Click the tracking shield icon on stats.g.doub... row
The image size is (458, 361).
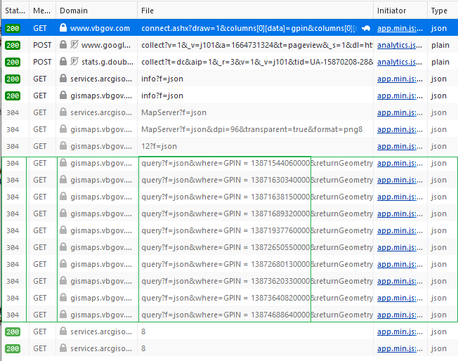pos(74,62)
